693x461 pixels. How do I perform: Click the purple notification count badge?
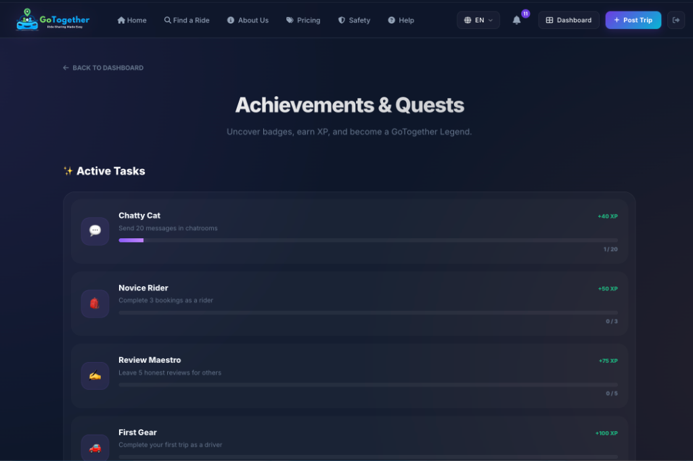[525, 14]
